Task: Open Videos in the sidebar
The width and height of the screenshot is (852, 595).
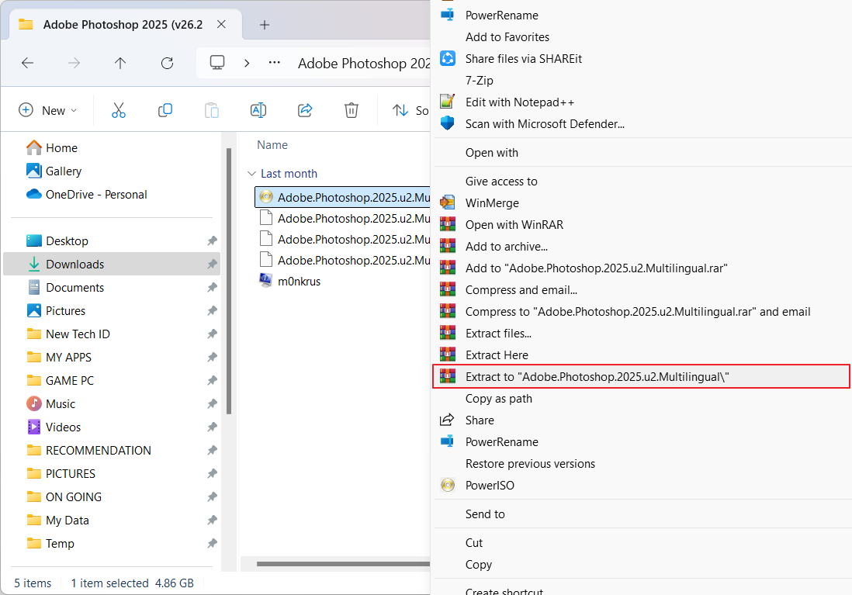Action: pos(54,427)
